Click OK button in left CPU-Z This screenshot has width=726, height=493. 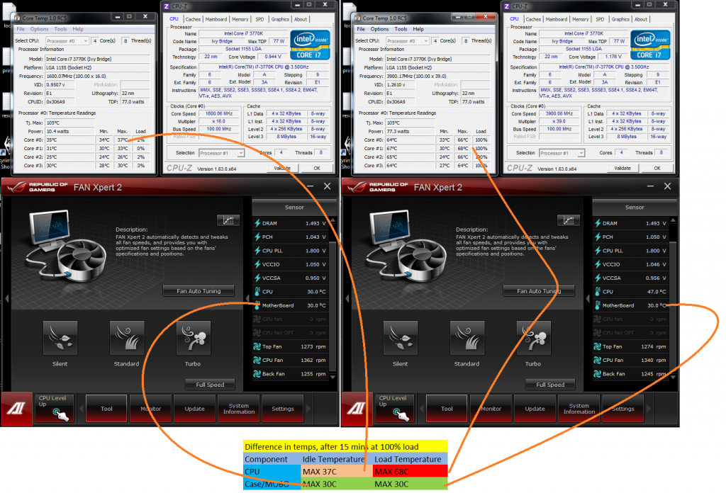[317, 169]
